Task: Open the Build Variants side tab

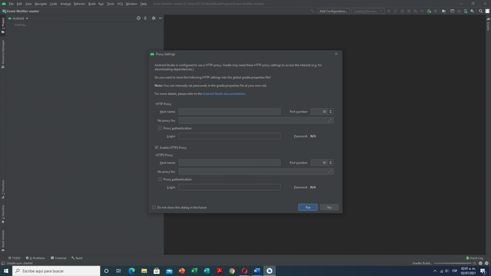Action: click(x=3, y=240)
